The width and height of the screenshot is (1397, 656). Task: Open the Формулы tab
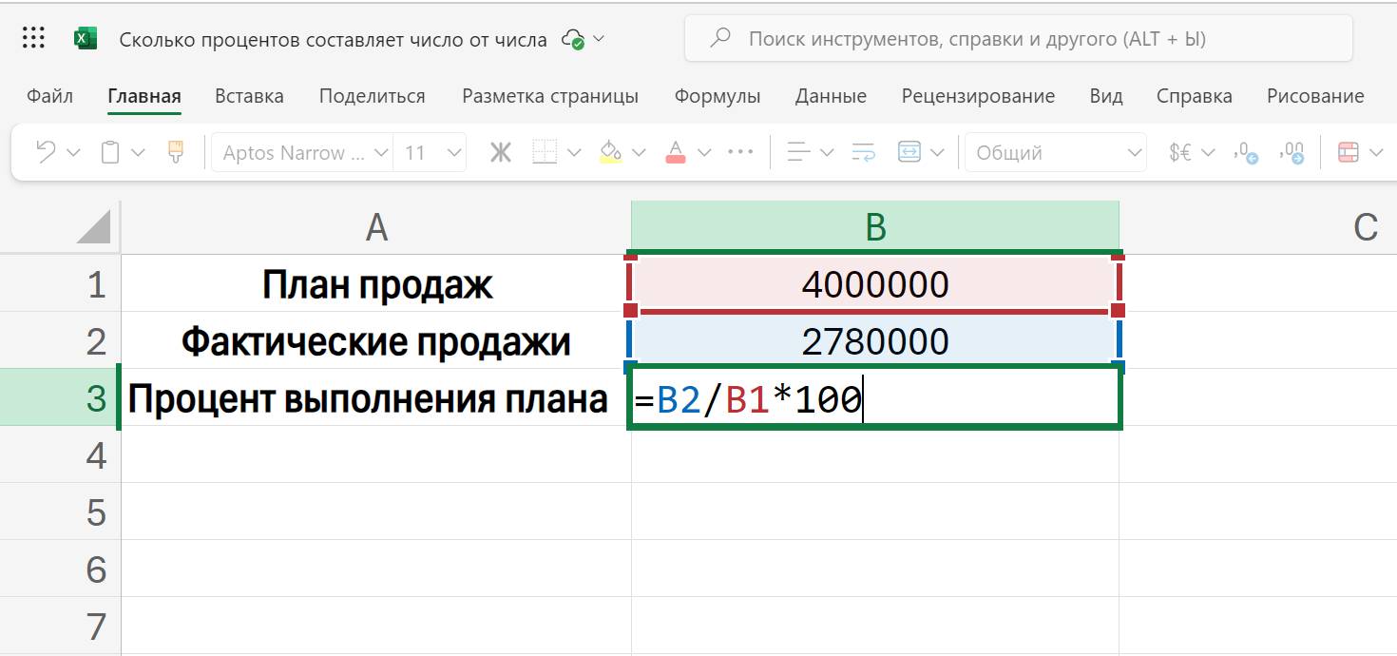tap(718, 96)
